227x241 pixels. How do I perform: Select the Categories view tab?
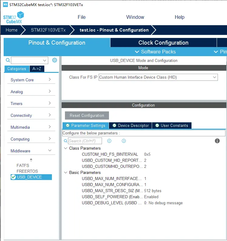[x=17, y=69]
